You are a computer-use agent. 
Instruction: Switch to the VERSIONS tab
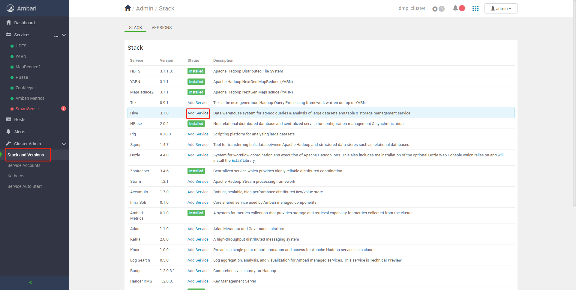[x=161, y=28]
